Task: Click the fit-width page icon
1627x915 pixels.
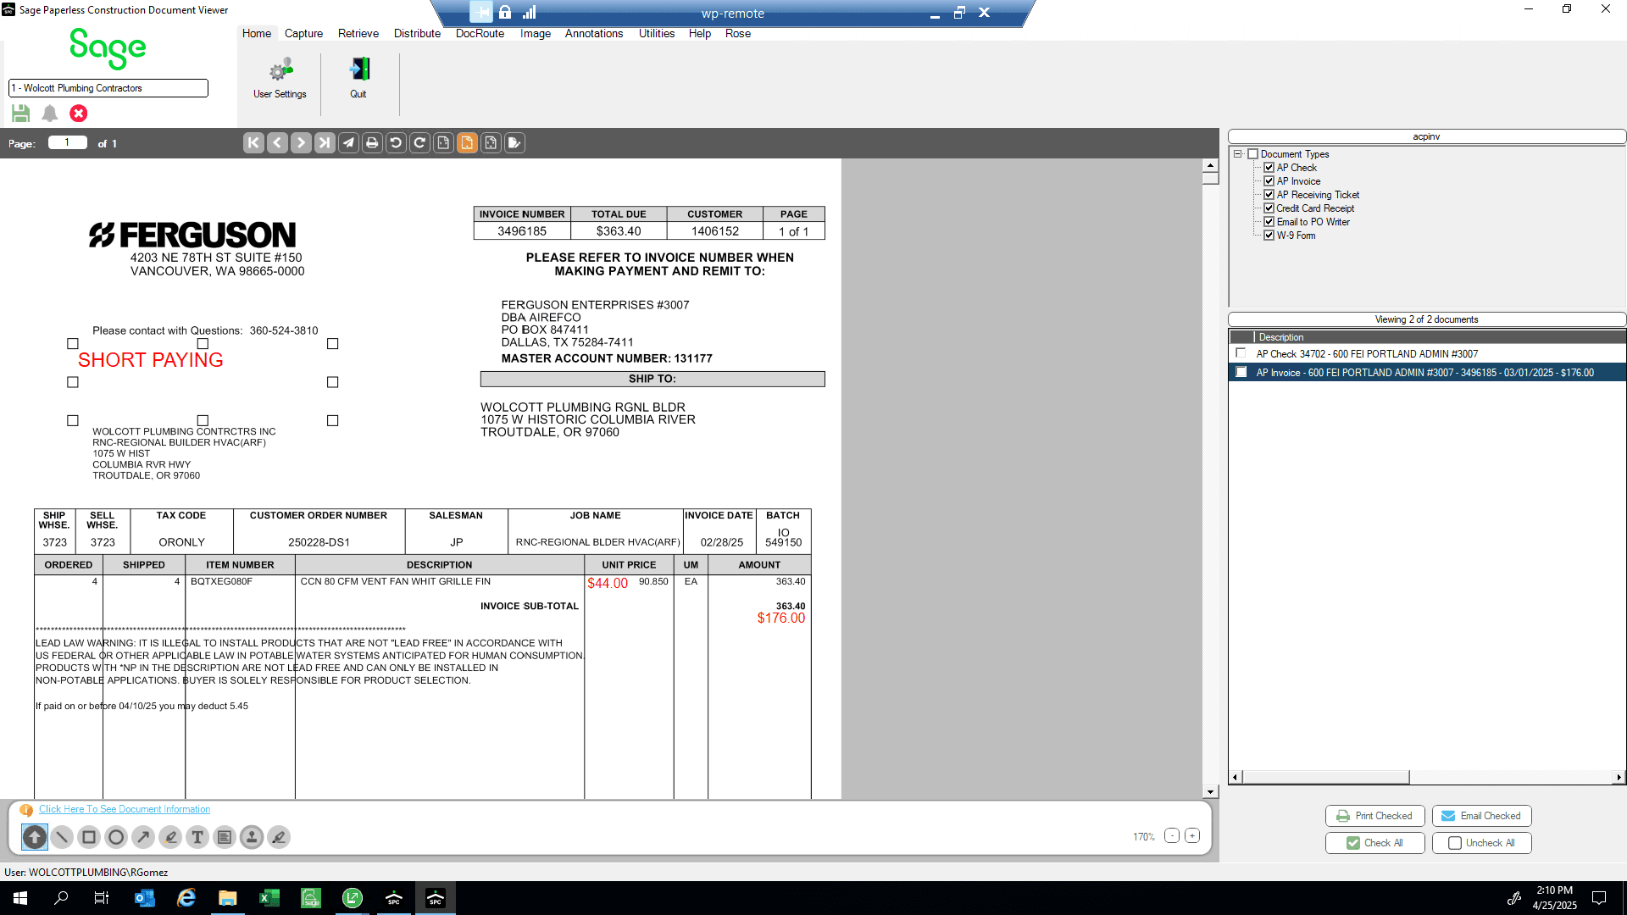Action: point(443,142)
